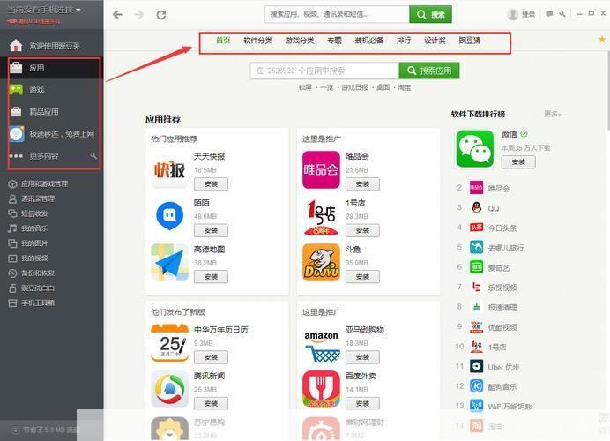Viewport: 610px width, 441px height.
Task: Click the 陌陌 blue app icon
Action: (169, 216)
